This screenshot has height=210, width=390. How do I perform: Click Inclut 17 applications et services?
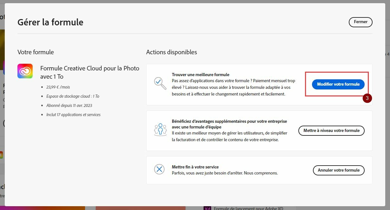point(73,115)
